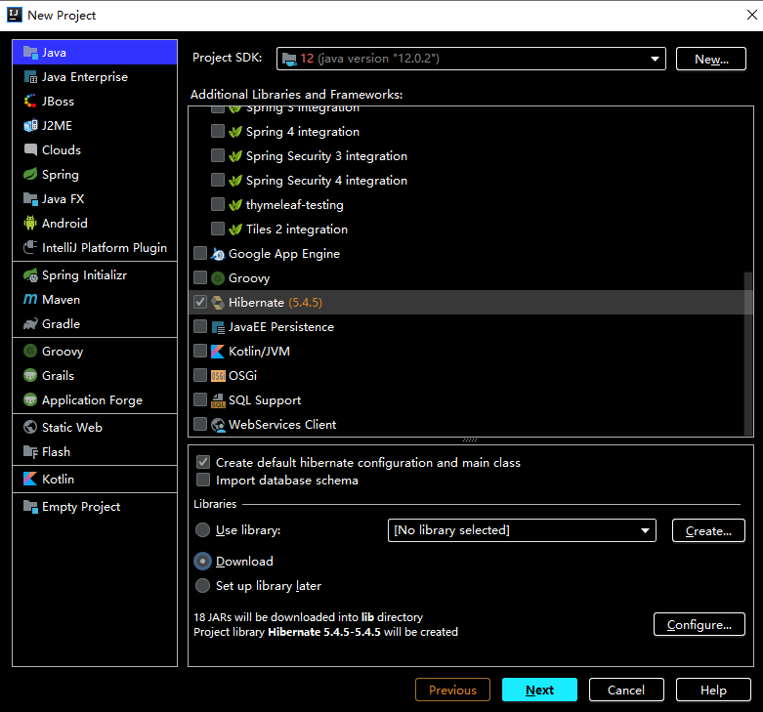Tick the Kotlin/JVM checkbox

200,351
